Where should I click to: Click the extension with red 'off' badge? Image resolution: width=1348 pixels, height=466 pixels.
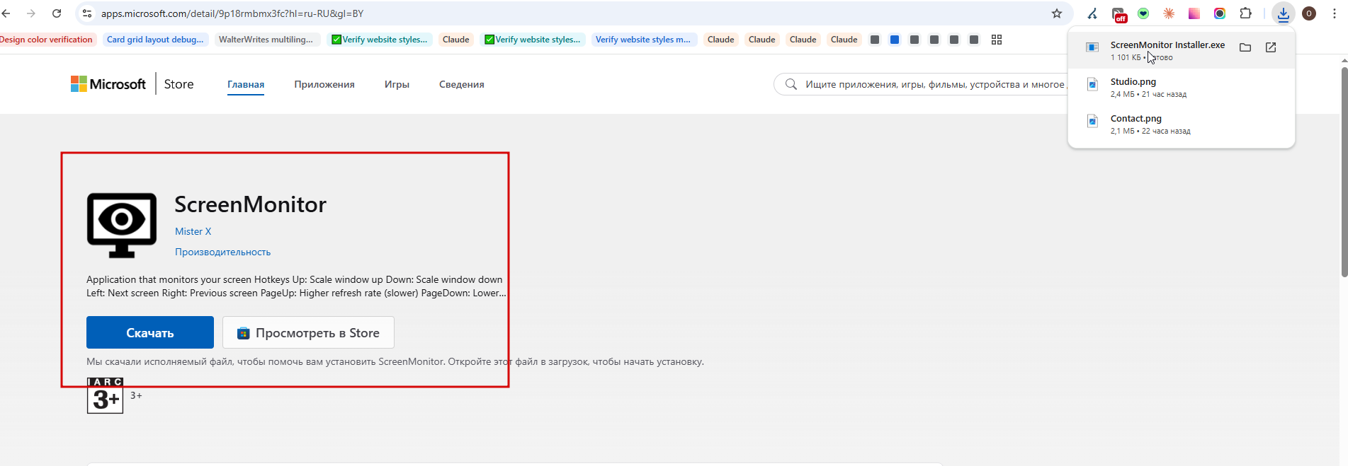tap(1118, 14)
